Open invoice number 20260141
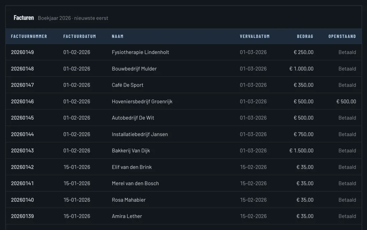367x230 pixels. [22, 183]
